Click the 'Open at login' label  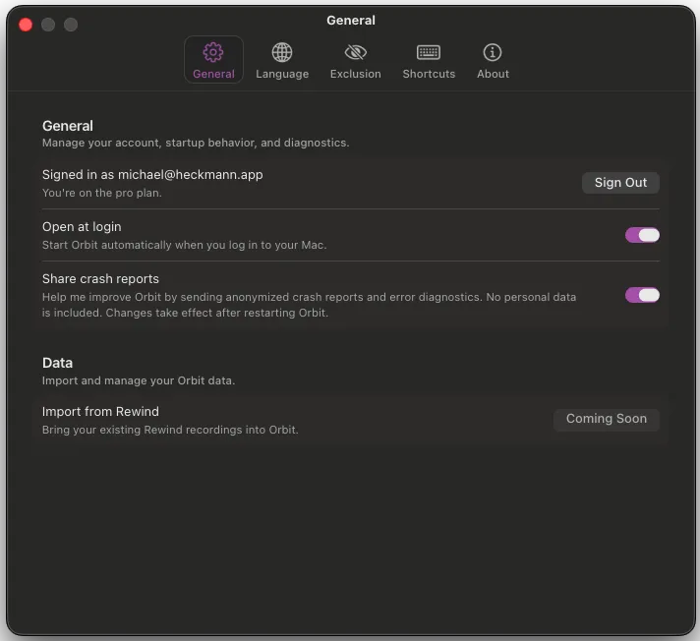pyautogui.click(x=82, y=227)
